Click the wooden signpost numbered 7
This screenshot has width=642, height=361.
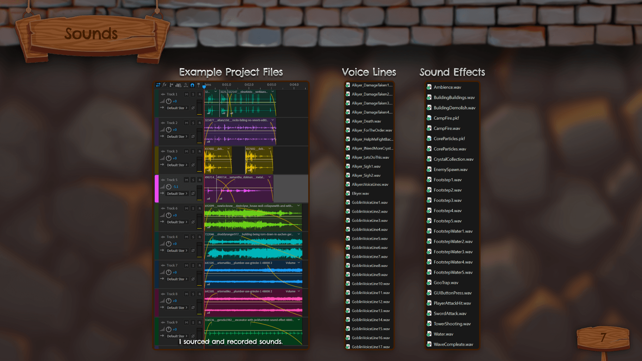[x=603, y=337]
